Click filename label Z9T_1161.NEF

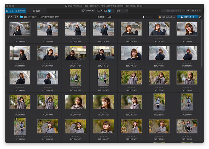tap(103, 115)
